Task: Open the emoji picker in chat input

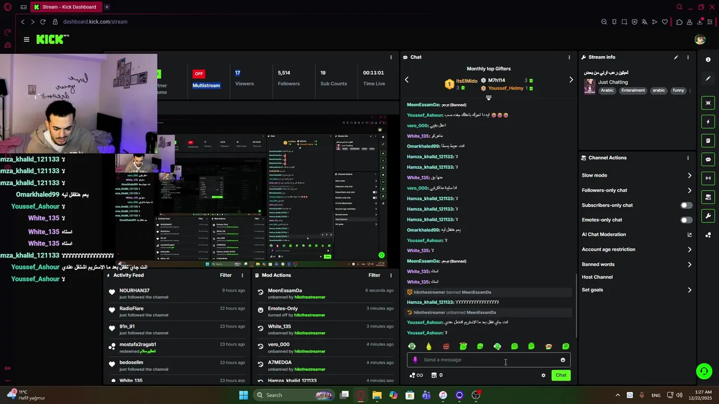Action: click(563, 360)
